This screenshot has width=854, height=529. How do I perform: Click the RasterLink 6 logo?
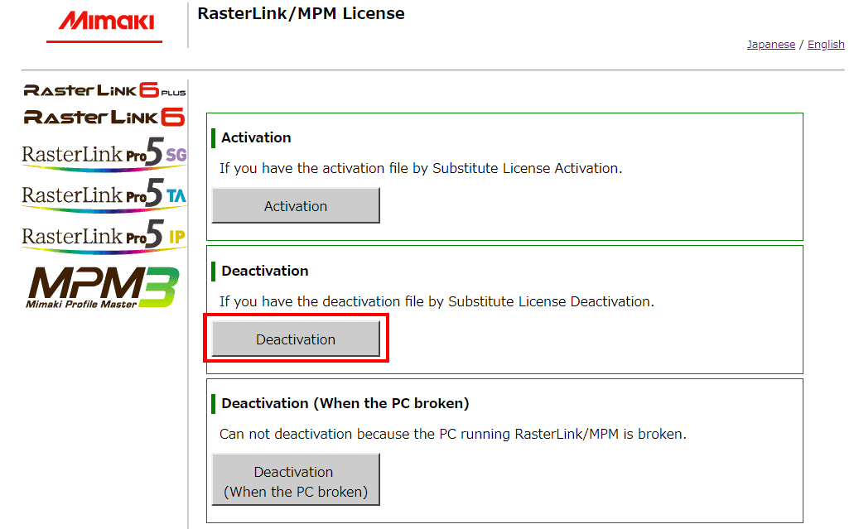[x=104, y=117]
